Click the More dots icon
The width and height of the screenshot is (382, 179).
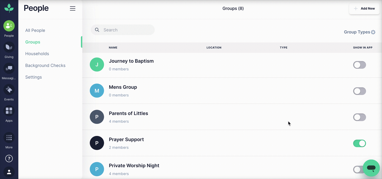click(x=9, y=138)
